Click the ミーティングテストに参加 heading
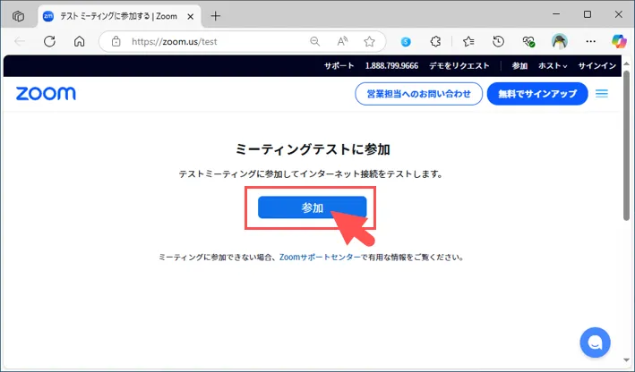Image resolution: width=635 pixels, height=372 pixels. click(x=313, y=149)
